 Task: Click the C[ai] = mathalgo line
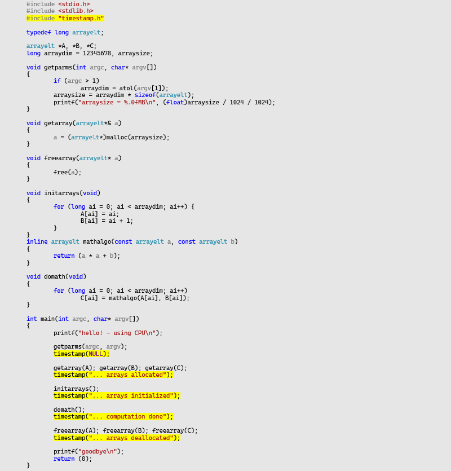coord(135,298)
